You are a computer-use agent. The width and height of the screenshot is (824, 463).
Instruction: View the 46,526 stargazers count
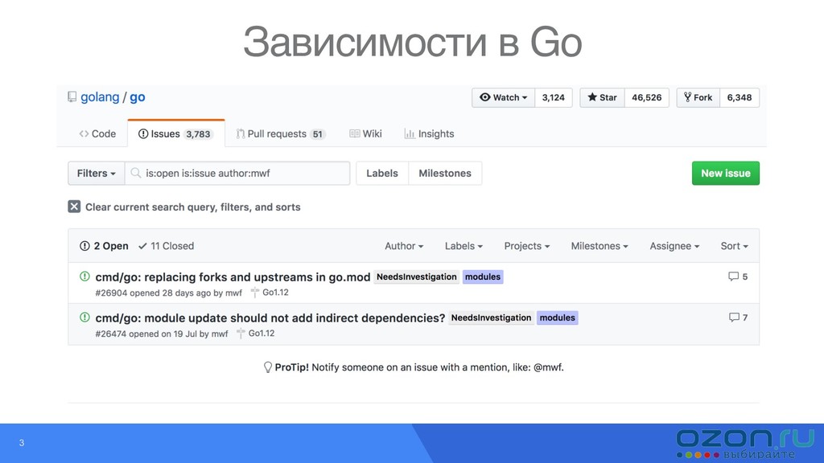pos(646,97)
